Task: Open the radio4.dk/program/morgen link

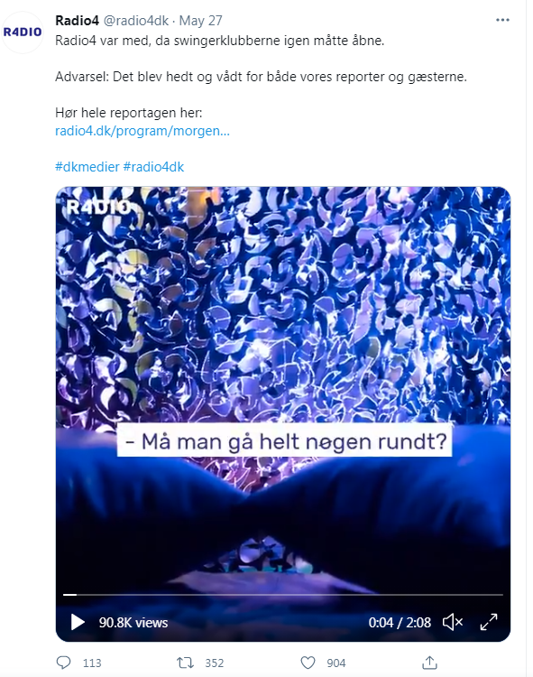Action: [142, 131]
